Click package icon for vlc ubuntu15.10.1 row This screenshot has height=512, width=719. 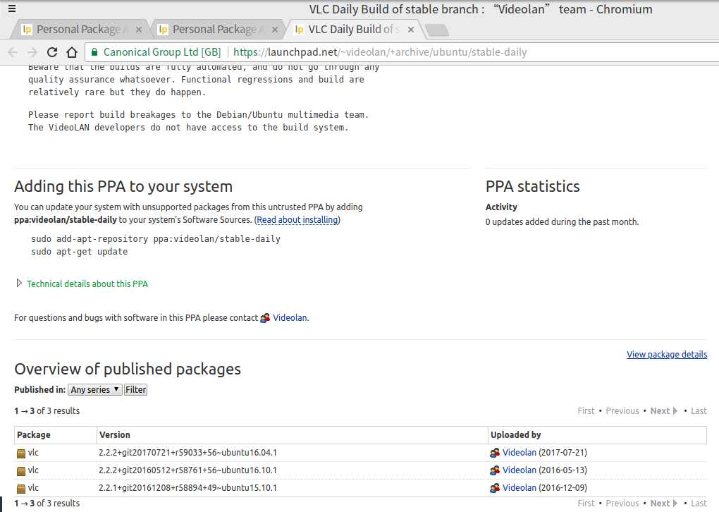[x=21, y=489]
